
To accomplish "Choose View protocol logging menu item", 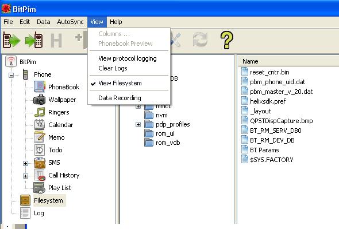I will pos(129,58).
